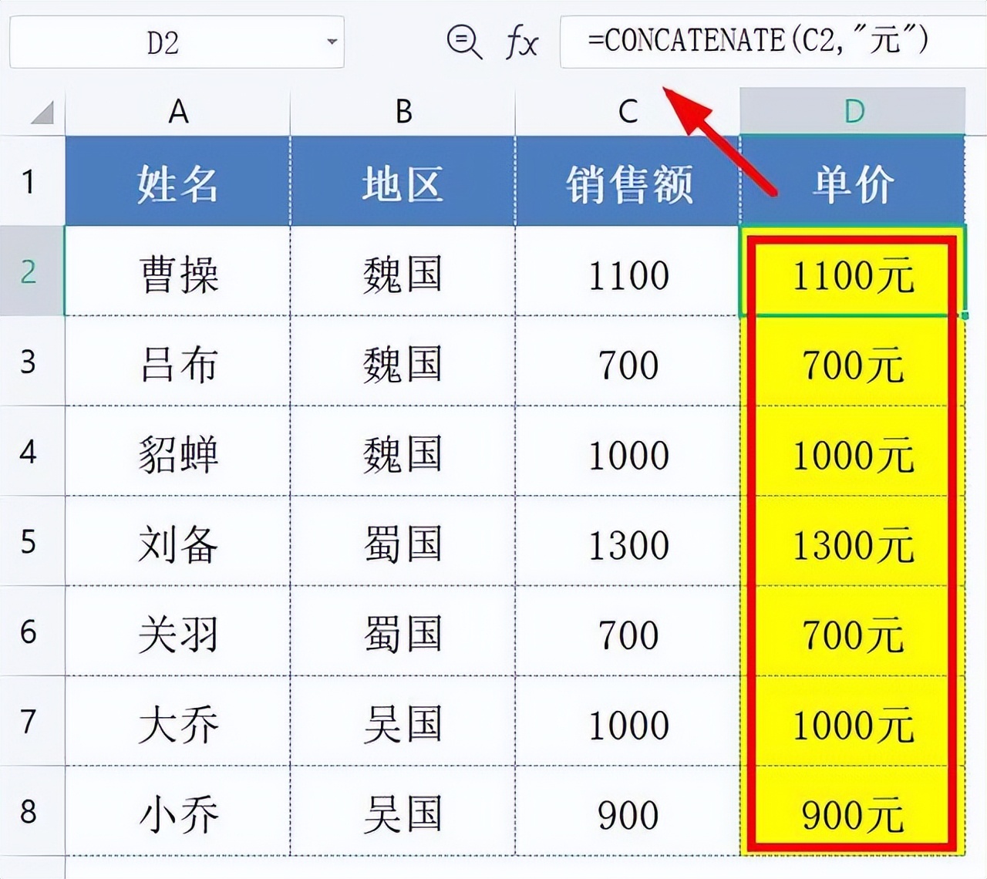Click the yellow highlighted cell 700元 for 关羽
987x879 pixels.
point(852,634)
